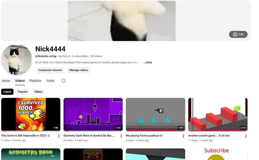This screenshot has height=160, width=259.
Task: Switch to the Home tab
Action: [6, 81]
